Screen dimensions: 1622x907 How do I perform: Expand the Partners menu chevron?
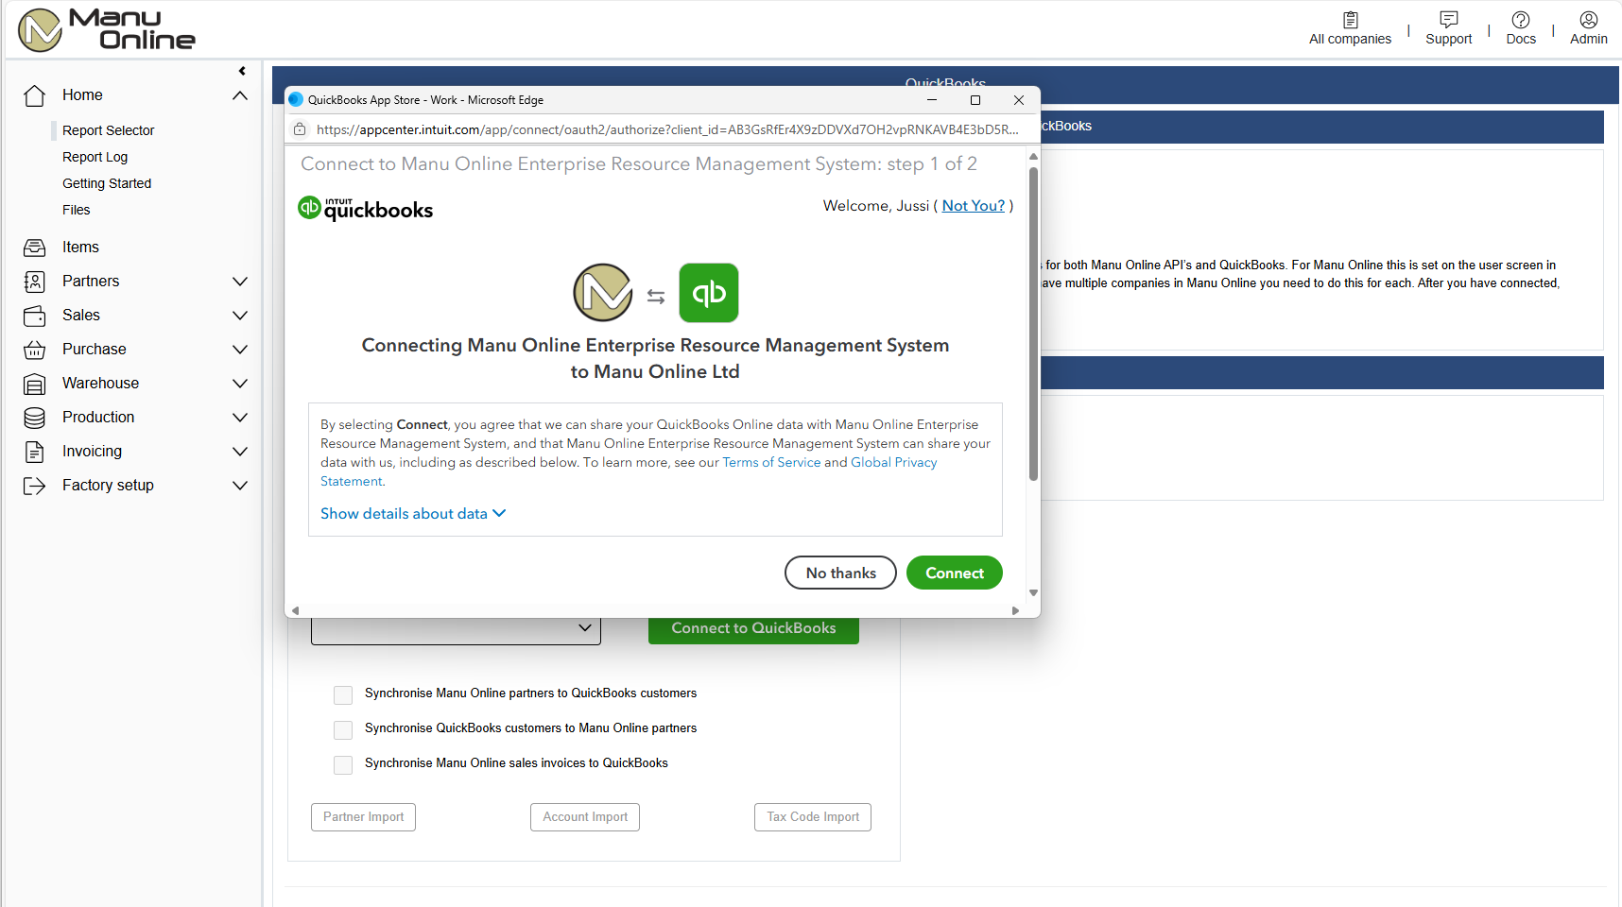(x=240, y=282)
